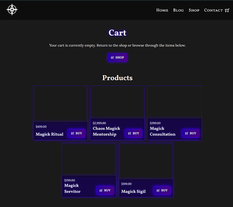Image resolution: width=233 pixels, height=207 pixels.
Task: Open the Chaos Magick Mentorship thumbnail
Action: coord(118,102)
